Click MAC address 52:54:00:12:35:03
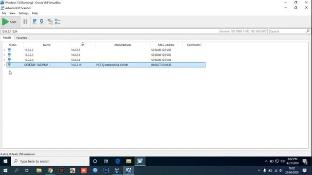 click(x=161, y=55)
